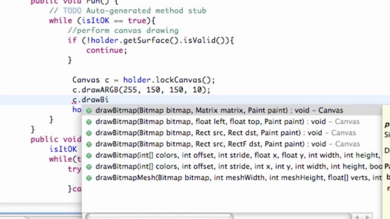Image resolution: width=390 pixels, height=219 pixels.
Task: Click green icon beside Rect dst entry
Action: [x=89, y=133]
